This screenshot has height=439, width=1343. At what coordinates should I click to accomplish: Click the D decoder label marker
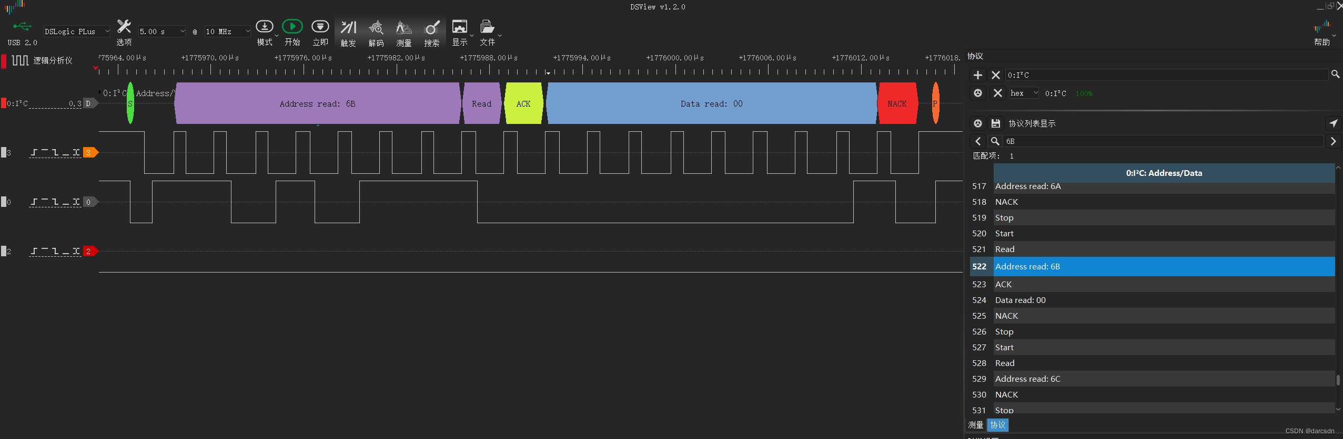coord(90,103)
